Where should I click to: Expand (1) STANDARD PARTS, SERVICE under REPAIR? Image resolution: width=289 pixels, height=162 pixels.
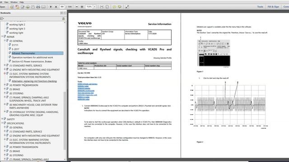coord(5,65)
